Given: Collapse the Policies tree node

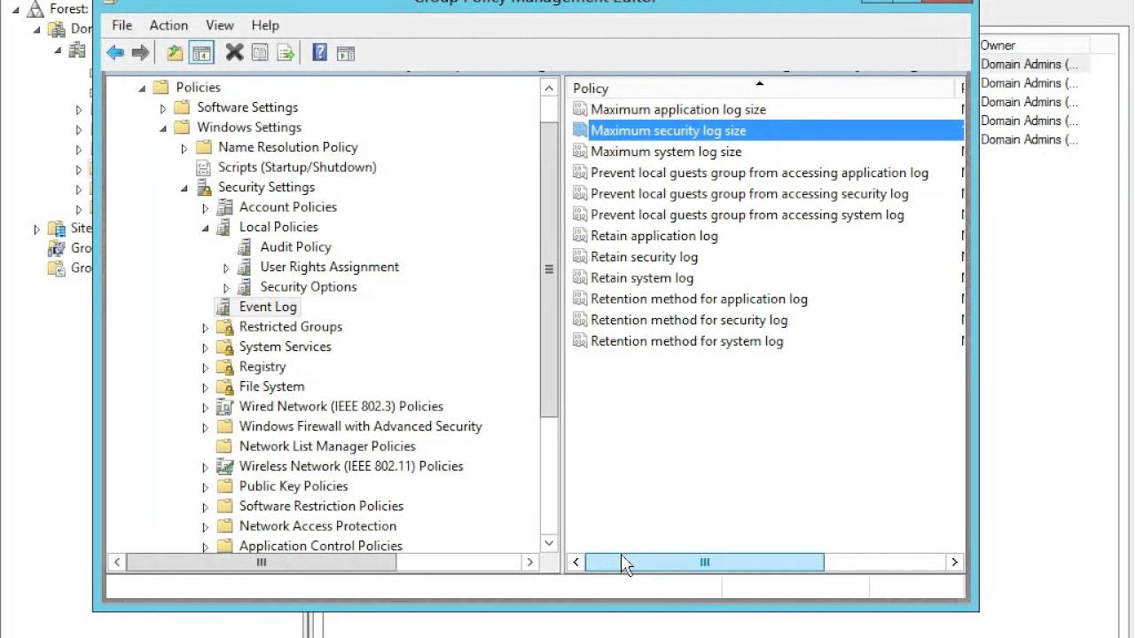Looking at the screenshot, I should click(x=142, y=88).
